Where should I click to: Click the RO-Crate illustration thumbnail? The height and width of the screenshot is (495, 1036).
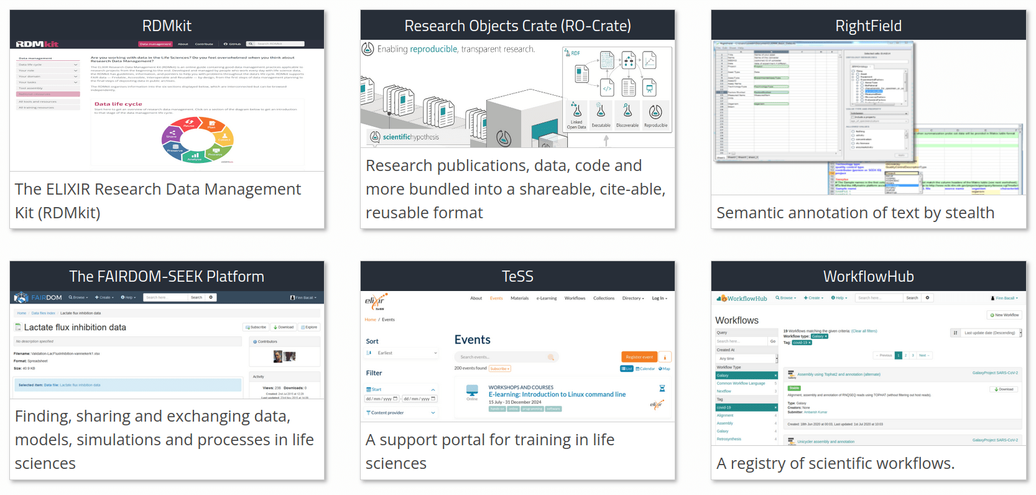[x=517, y=94]
